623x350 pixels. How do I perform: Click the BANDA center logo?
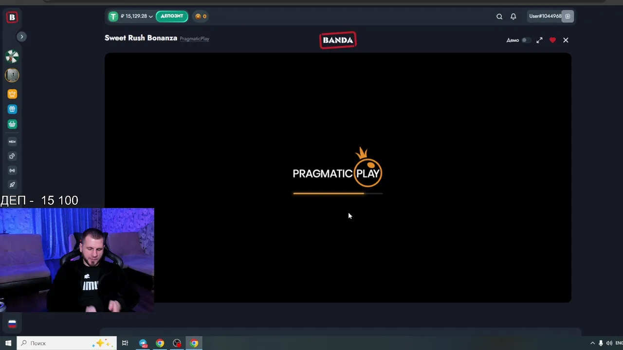338,40
